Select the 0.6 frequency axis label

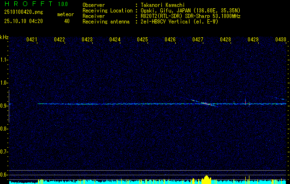pyautogui.click(x=5, y=175)
